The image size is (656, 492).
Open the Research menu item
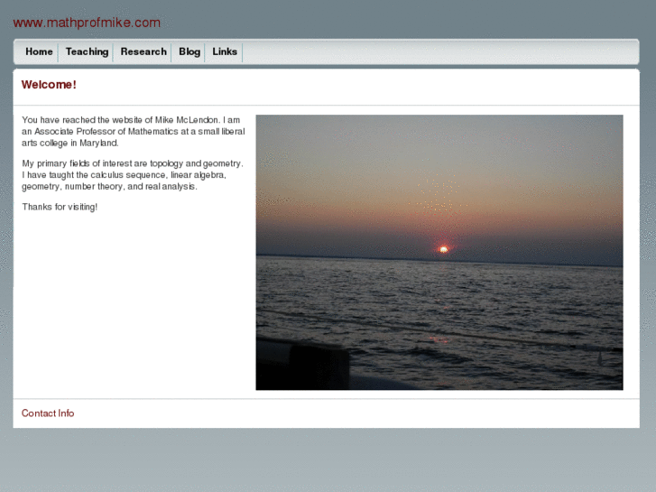[x=143, y=51]
